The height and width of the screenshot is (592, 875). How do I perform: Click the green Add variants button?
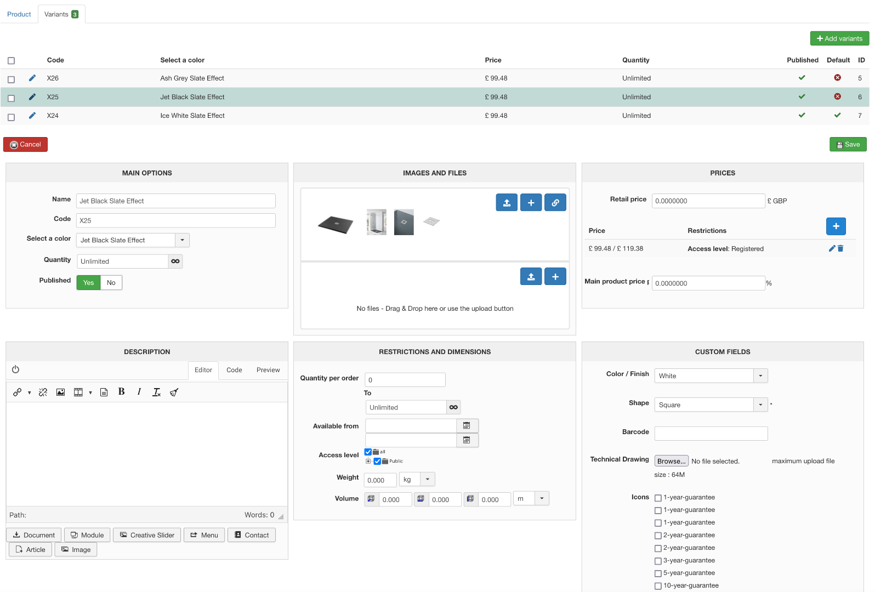[x=839, y=38]
